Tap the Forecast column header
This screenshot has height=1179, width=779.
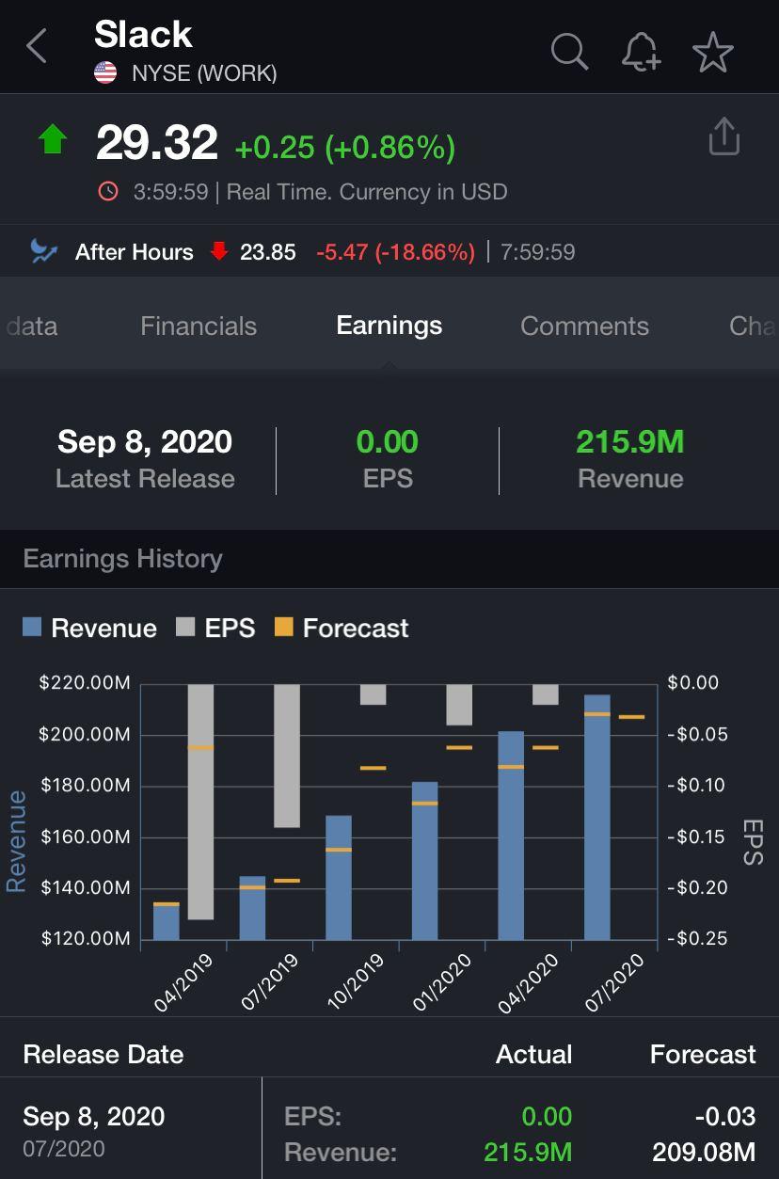[703, 1054]
